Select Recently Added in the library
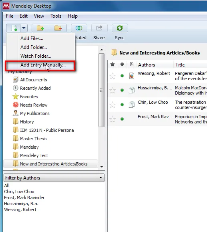This screenshot has width=207, height=232. [x=35, y=88]
